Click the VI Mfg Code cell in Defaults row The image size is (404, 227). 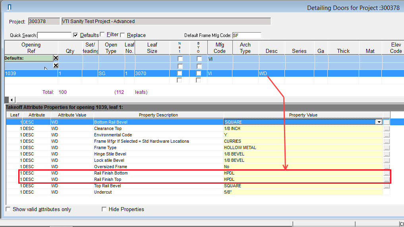(220, 59)
